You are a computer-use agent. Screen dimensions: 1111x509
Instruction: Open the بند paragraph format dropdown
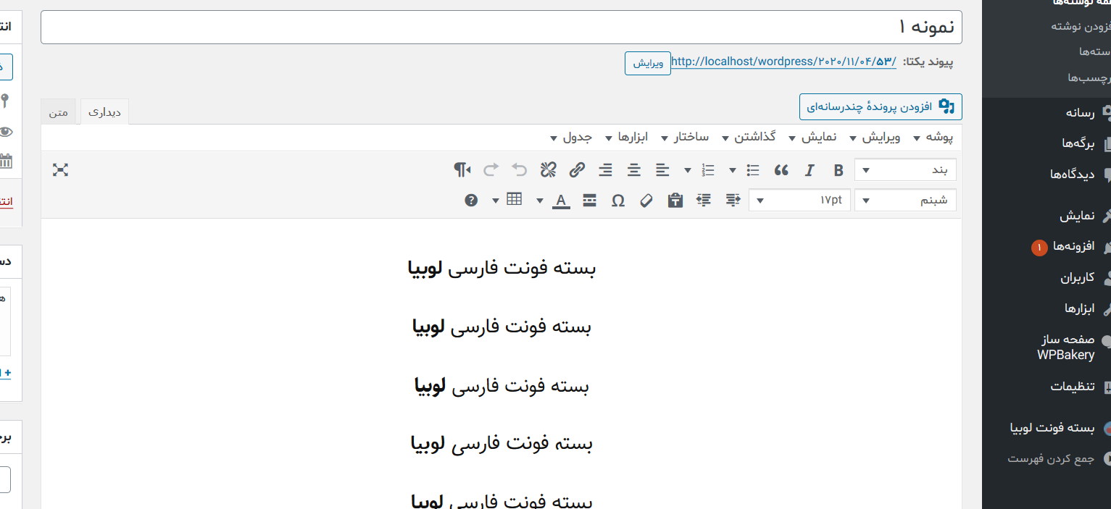pos(906,170)
